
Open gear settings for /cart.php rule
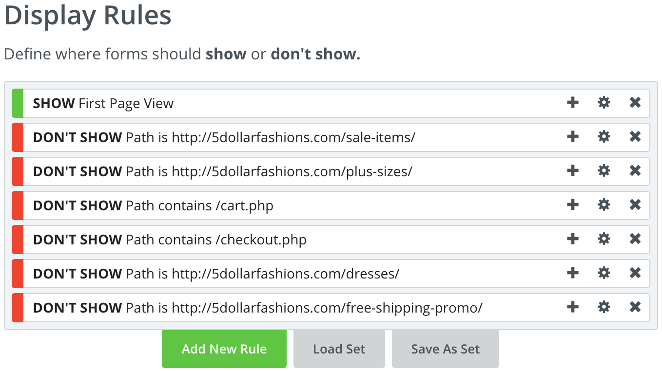pos(604,205)
